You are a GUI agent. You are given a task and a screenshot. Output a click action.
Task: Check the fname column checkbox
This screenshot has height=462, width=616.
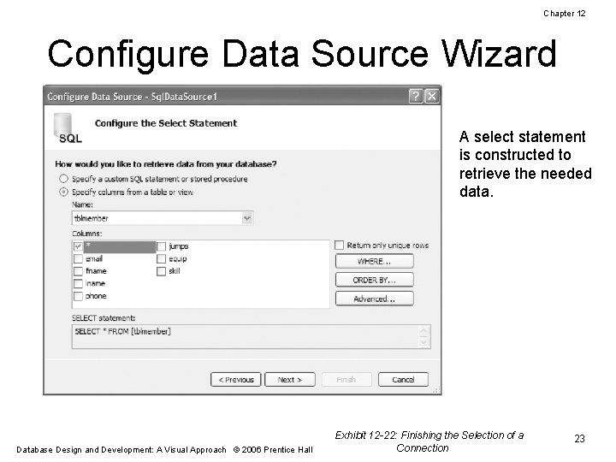[x=78, y=271]
